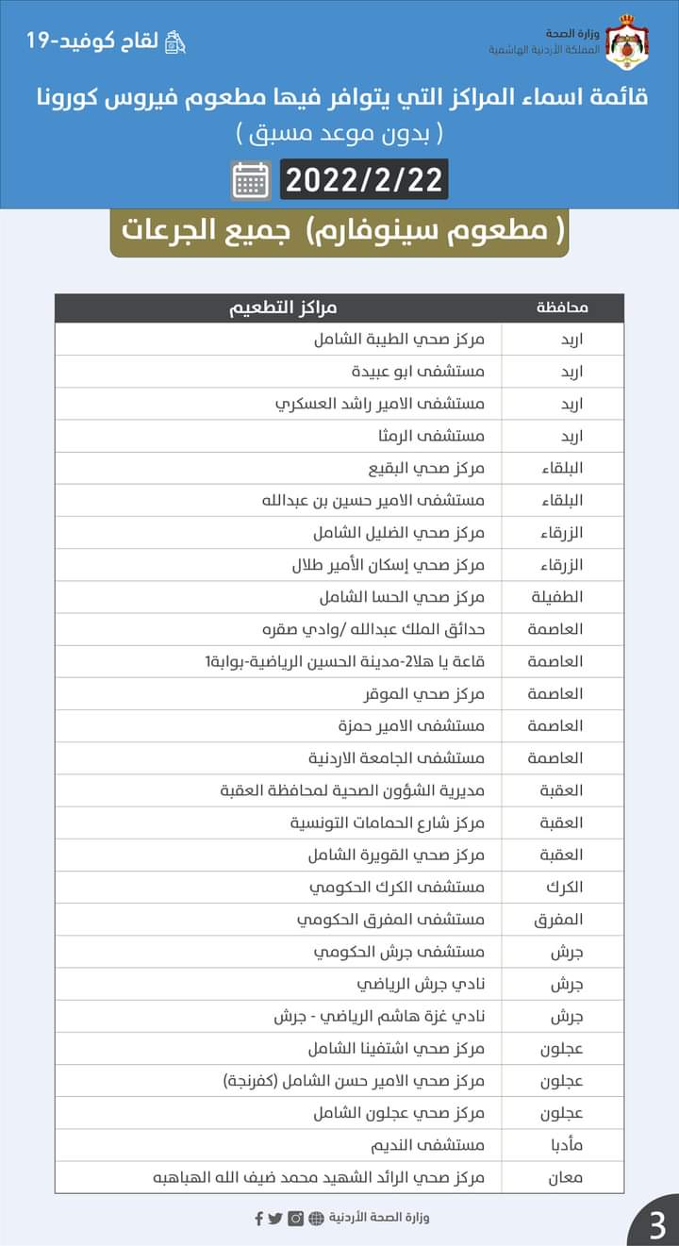Click the page number 3 badge
679x1246 pixels.
point(656,1225)
